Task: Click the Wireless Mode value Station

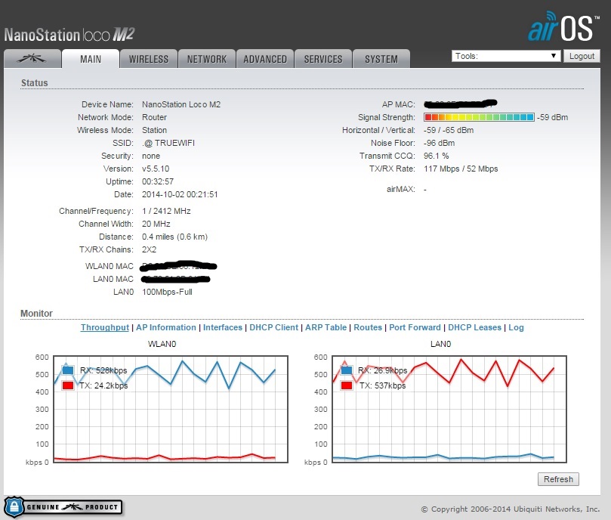Action: click(154, 130)
